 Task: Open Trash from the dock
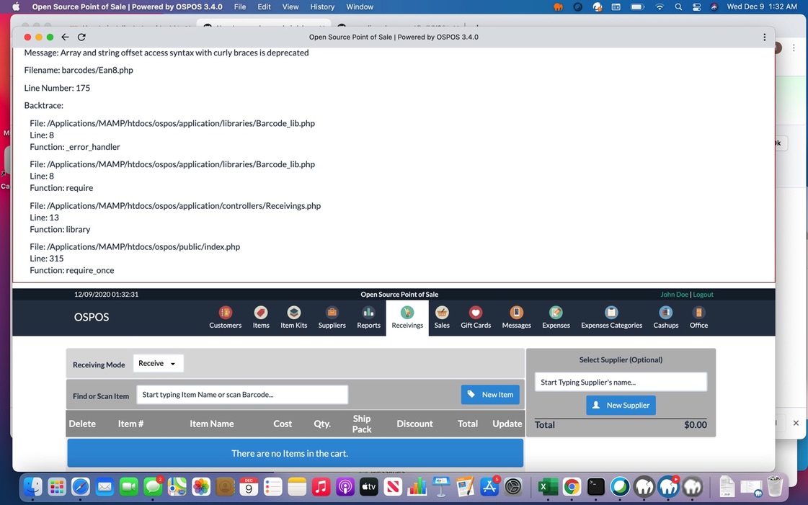775,486
